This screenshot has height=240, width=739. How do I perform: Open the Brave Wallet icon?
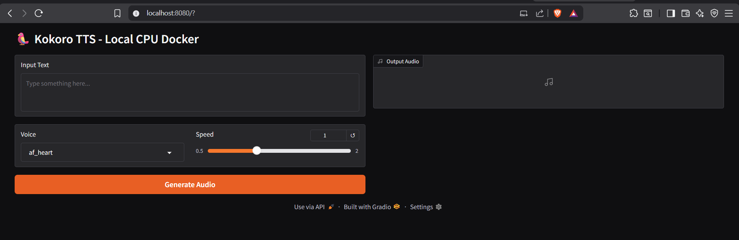pyautogui.click(x=685, y=14)
